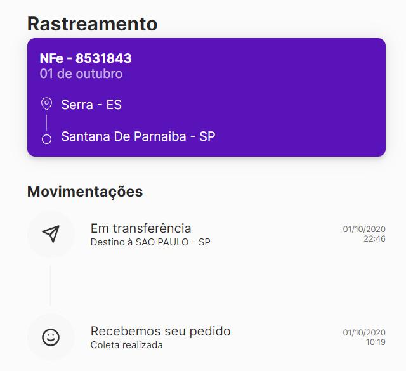Click the 22:46 time of transfer
The image size is (406, 371).
tap(374, 238)
